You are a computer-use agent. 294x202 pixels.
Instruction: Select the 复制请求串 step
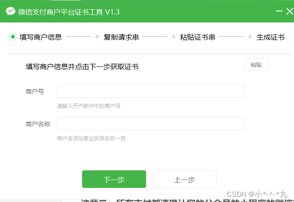click(121, 37)
